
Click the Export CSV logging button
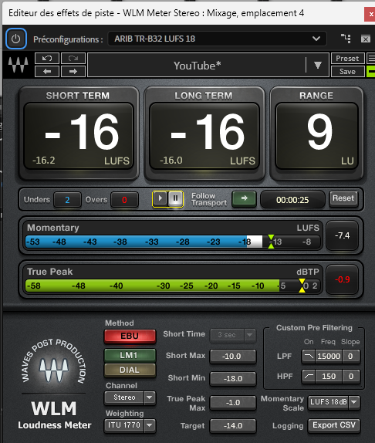click(334, 425)
